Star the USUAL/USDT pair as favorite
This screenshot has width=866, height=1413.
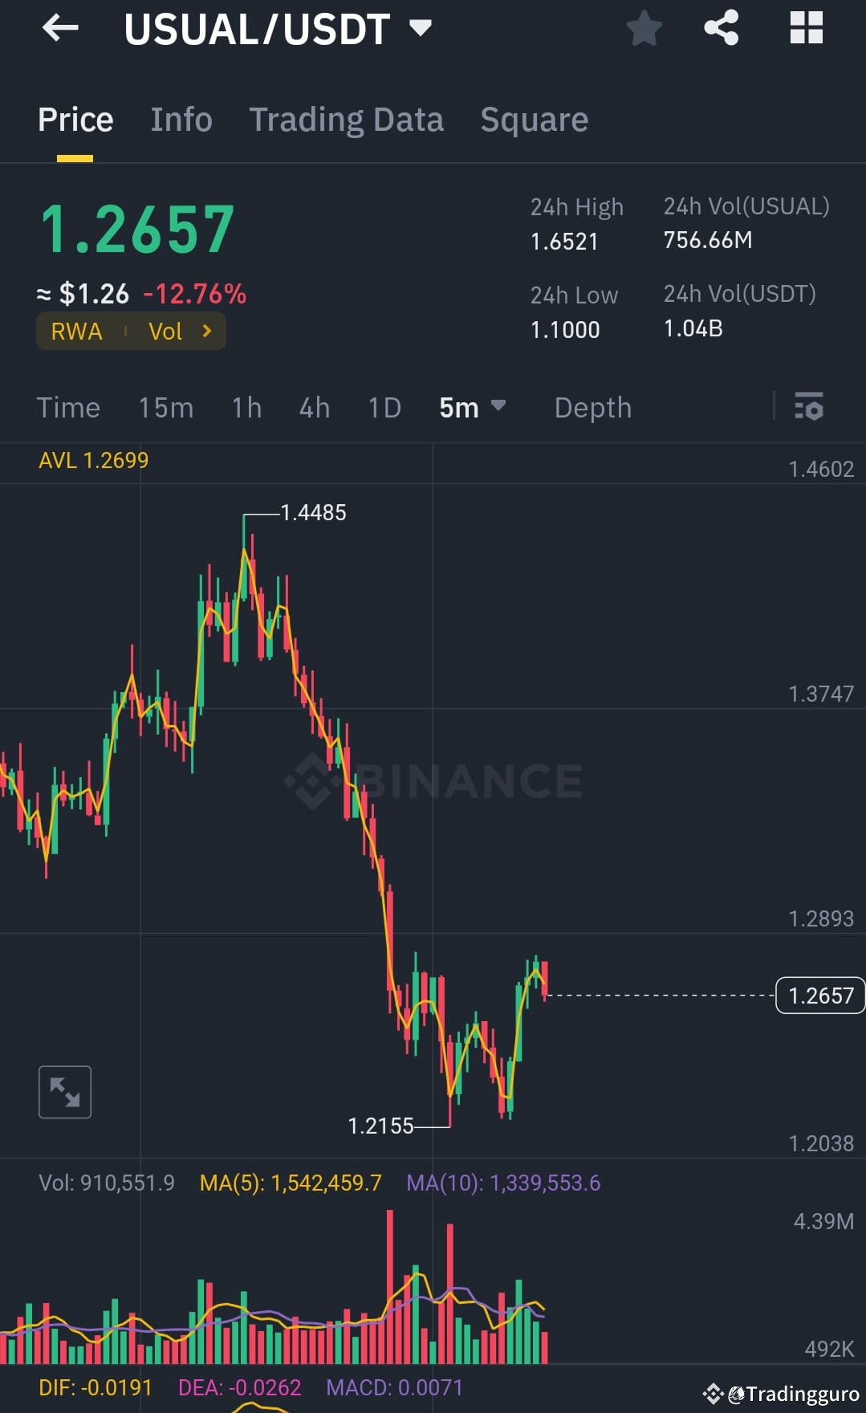point(644,28)
